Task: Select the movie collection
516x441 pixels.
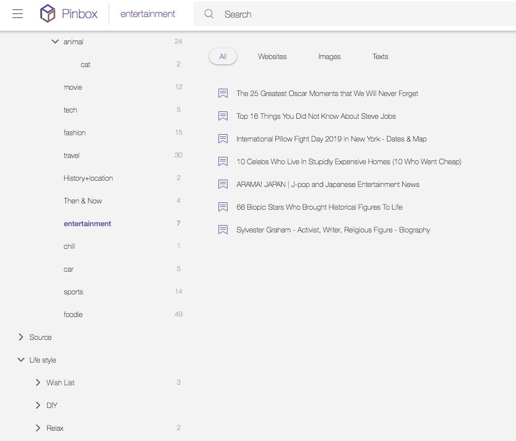Action: [73, 87]
